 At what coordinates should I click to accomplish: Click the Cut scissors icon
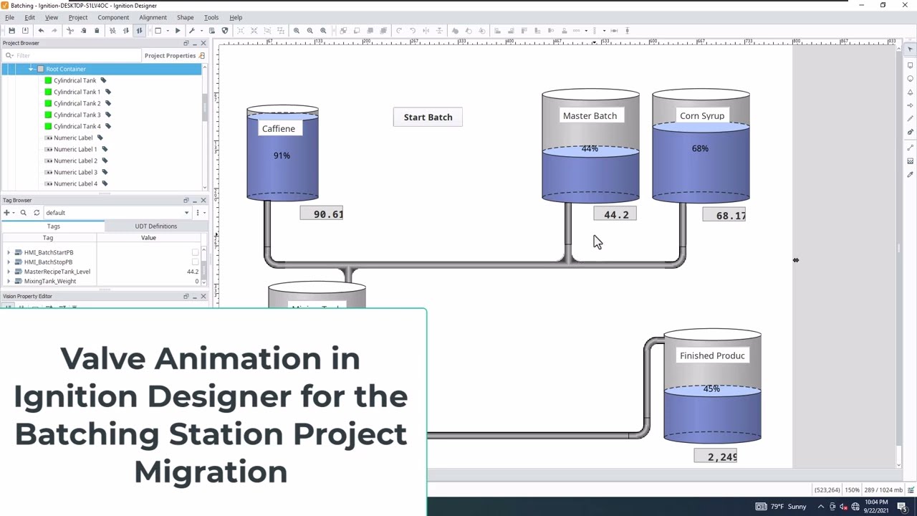(69, 31)
